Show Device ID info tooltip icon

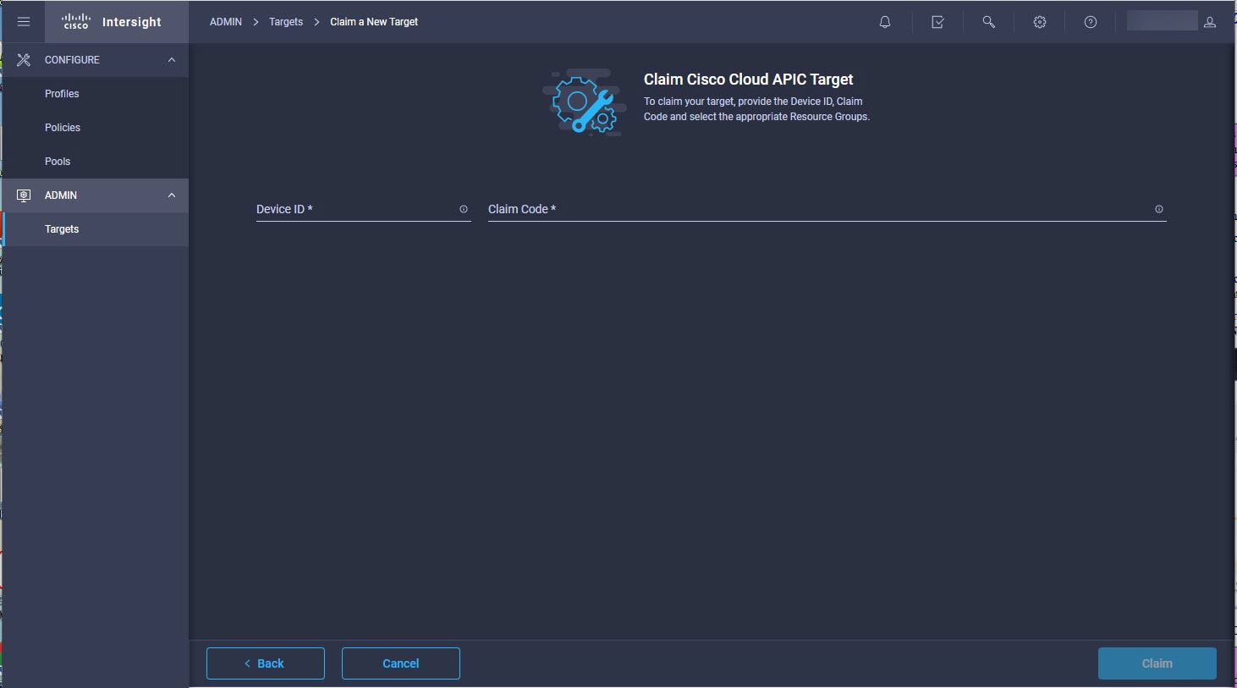[464, 209]
